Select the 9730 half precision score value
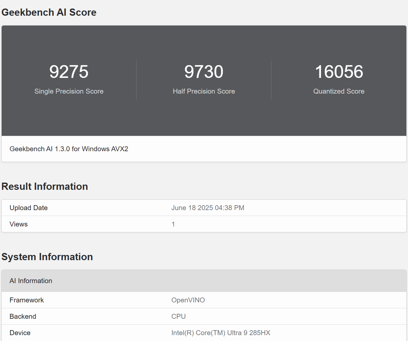 [204, 72]
